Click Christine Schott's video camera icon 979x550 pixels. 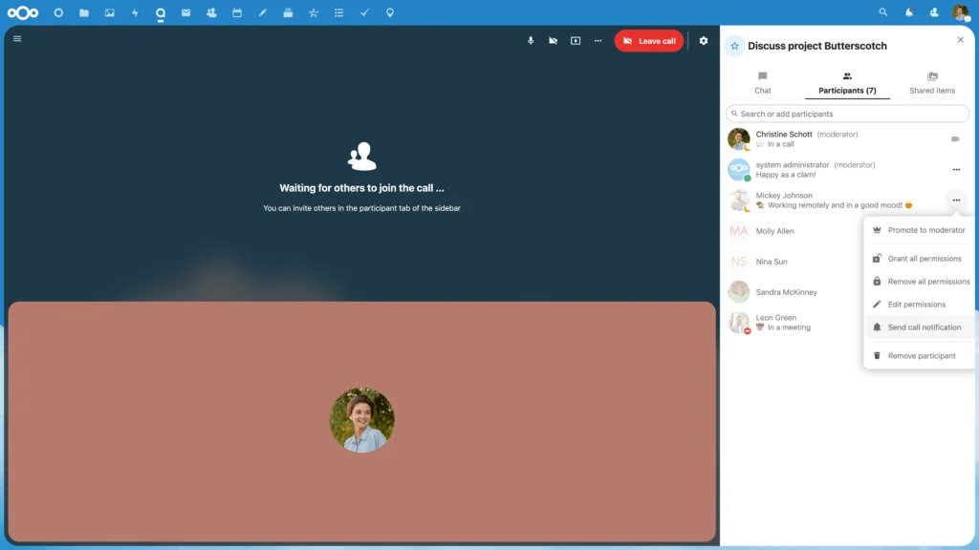pyautogui.click(x=955, y=139)
